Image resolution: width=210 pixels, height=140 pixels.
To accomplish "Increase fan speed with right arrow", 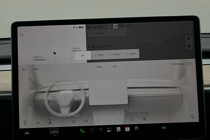I will click(x=119, y=120).
